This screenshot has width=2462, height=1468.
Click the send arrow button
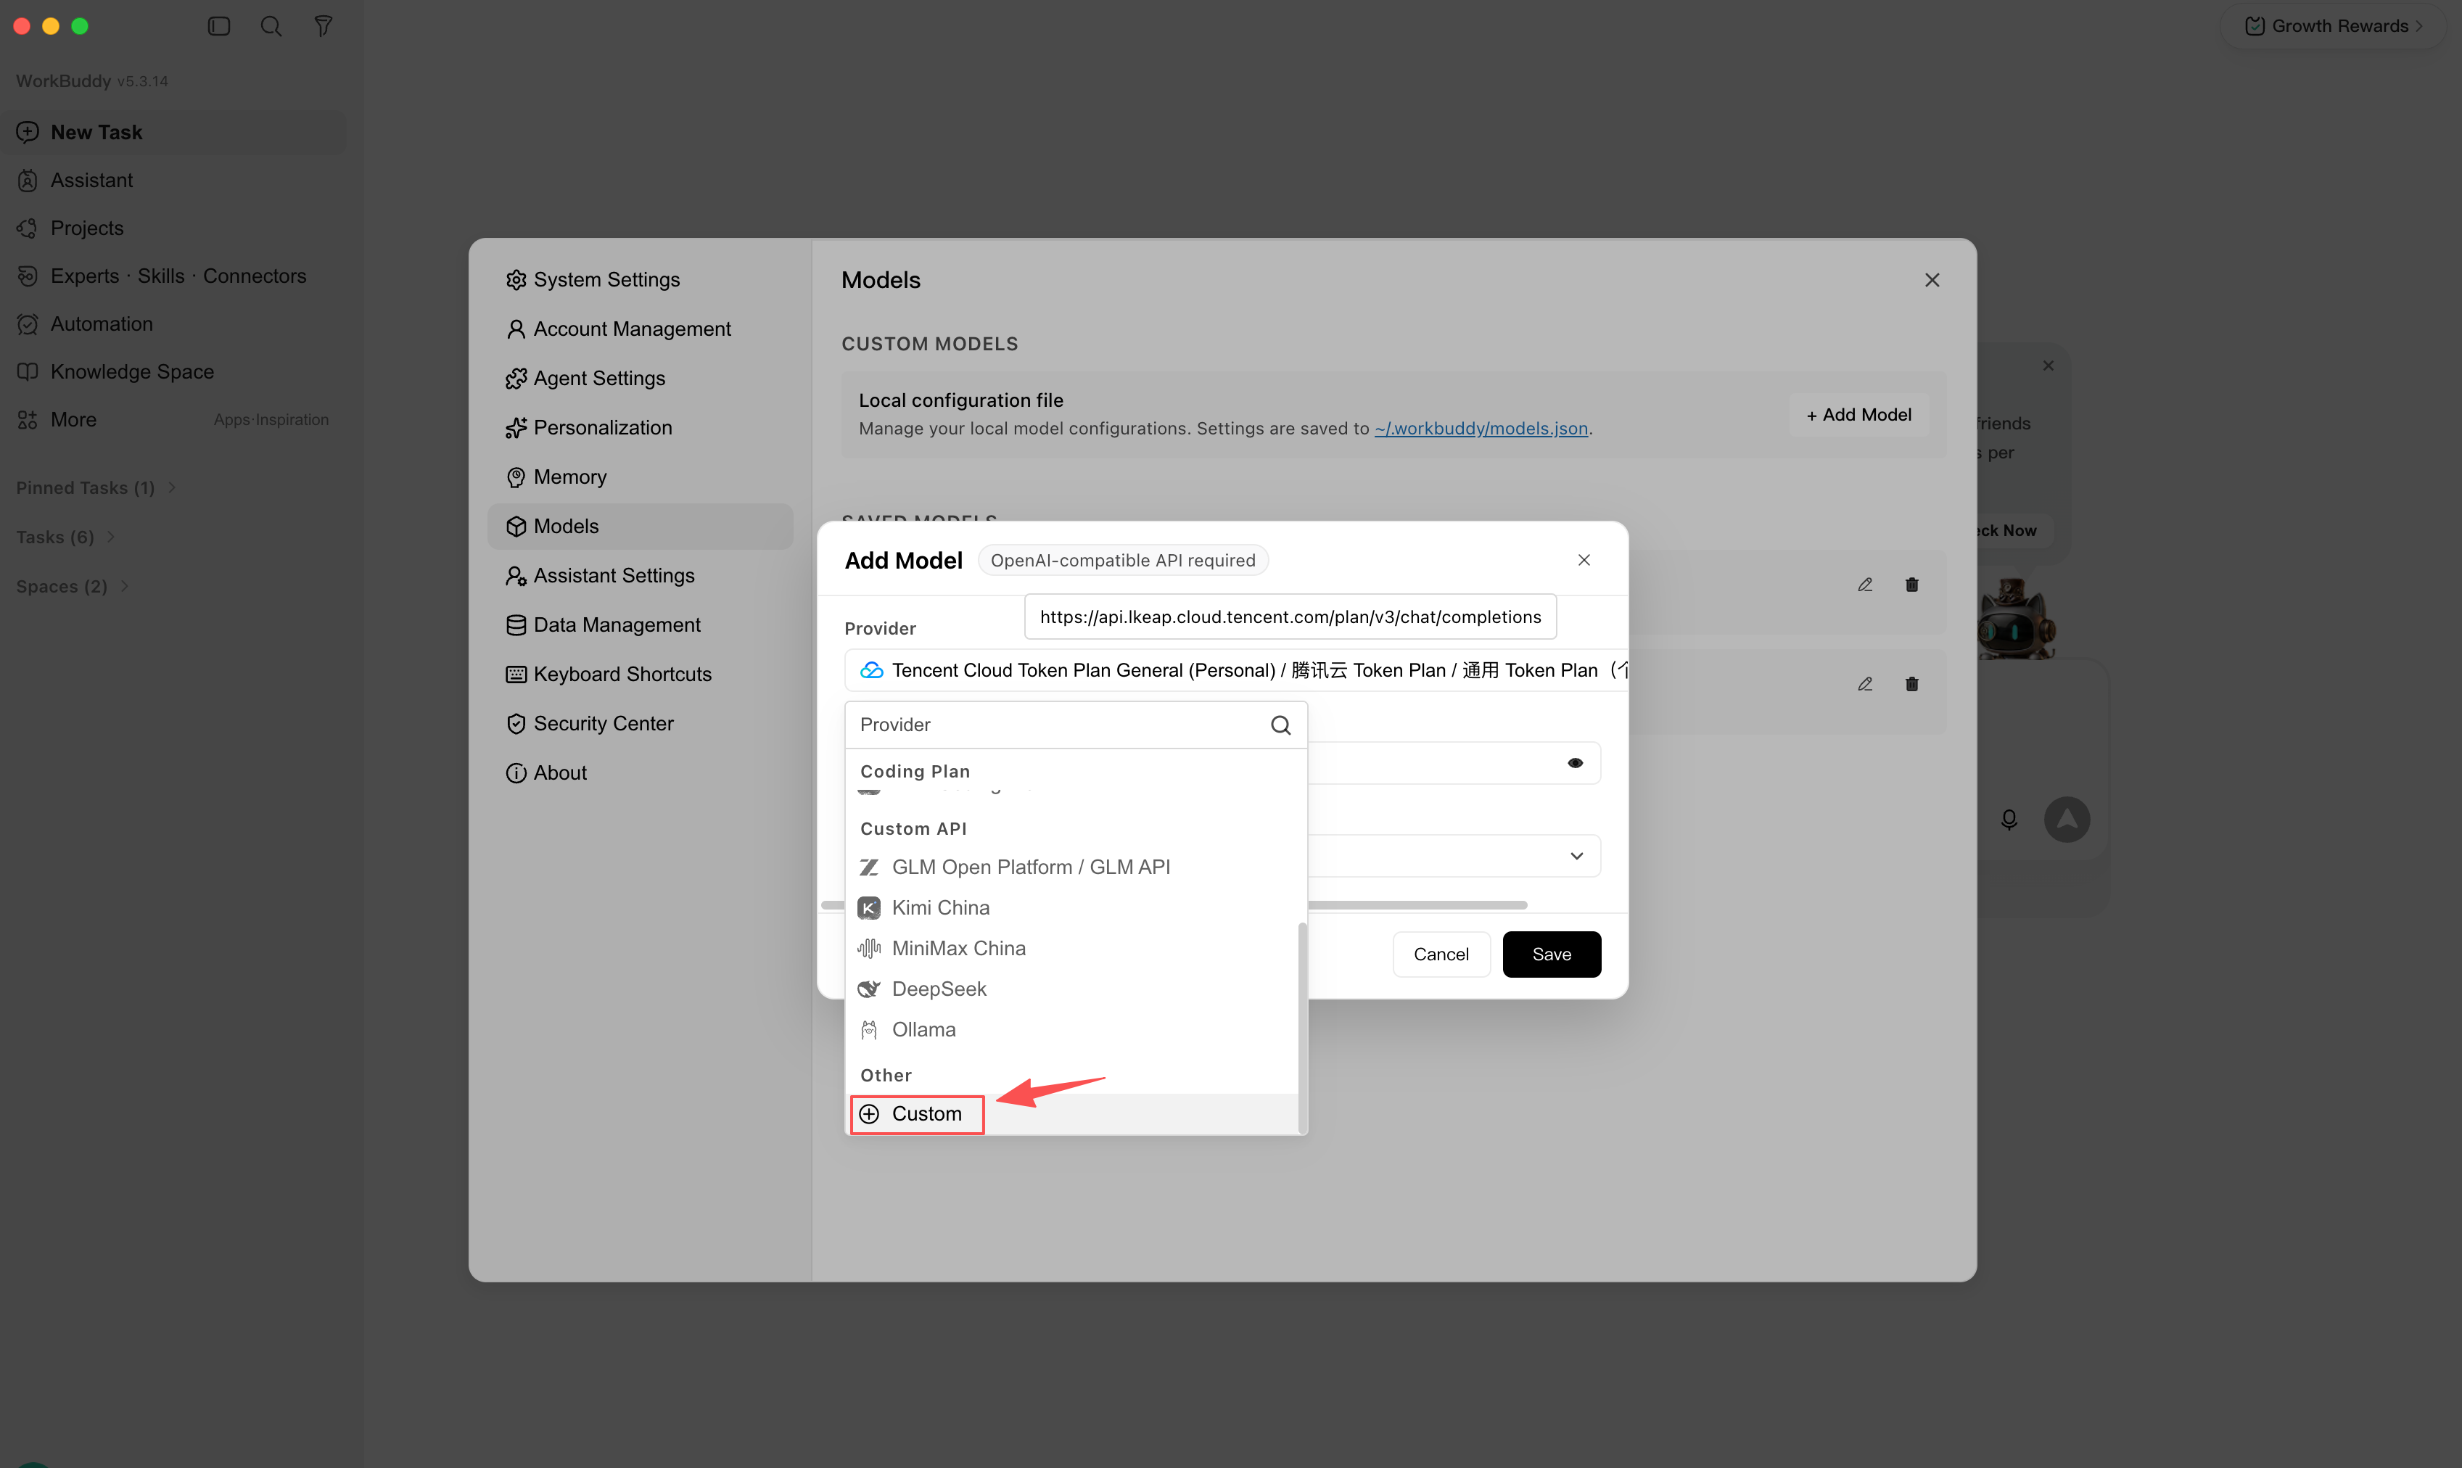[x=2067, y=819]
